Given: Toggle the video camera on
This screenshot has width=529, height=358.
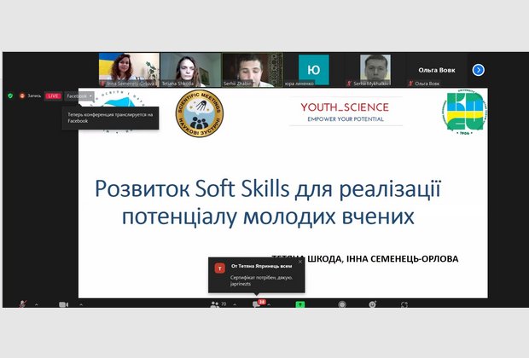Looking at the screenshot, I should click(63, 304).
